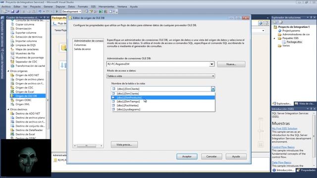Choose [dbo].[DimTiempo] from the table list

[x=163, y=101]
